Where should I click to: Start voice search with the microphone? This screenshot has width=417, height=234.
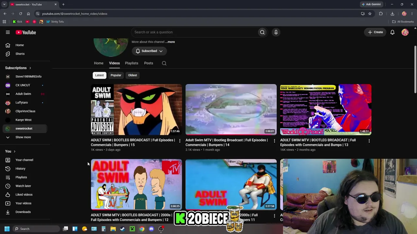pyautogui.click(x=276, y=32)
